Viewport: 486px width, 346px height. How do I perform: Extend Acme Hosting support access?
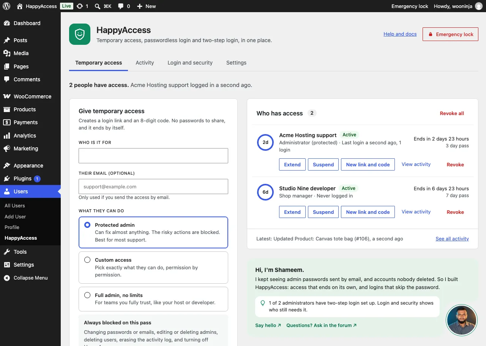point(292,164)
